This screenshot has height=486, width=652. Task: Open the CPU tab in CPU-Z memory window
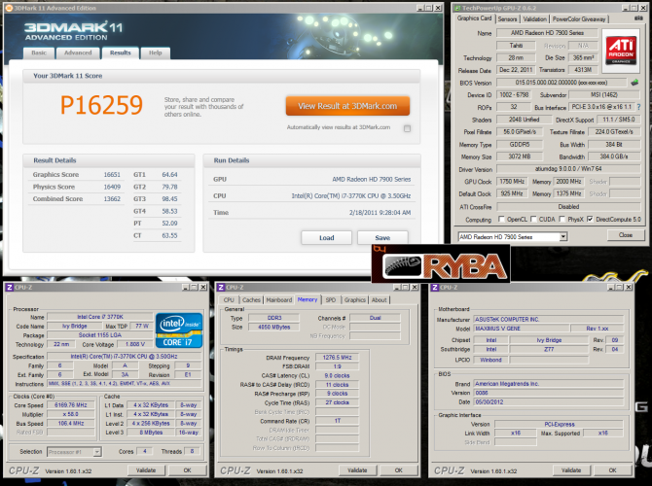tap(229, 300)
